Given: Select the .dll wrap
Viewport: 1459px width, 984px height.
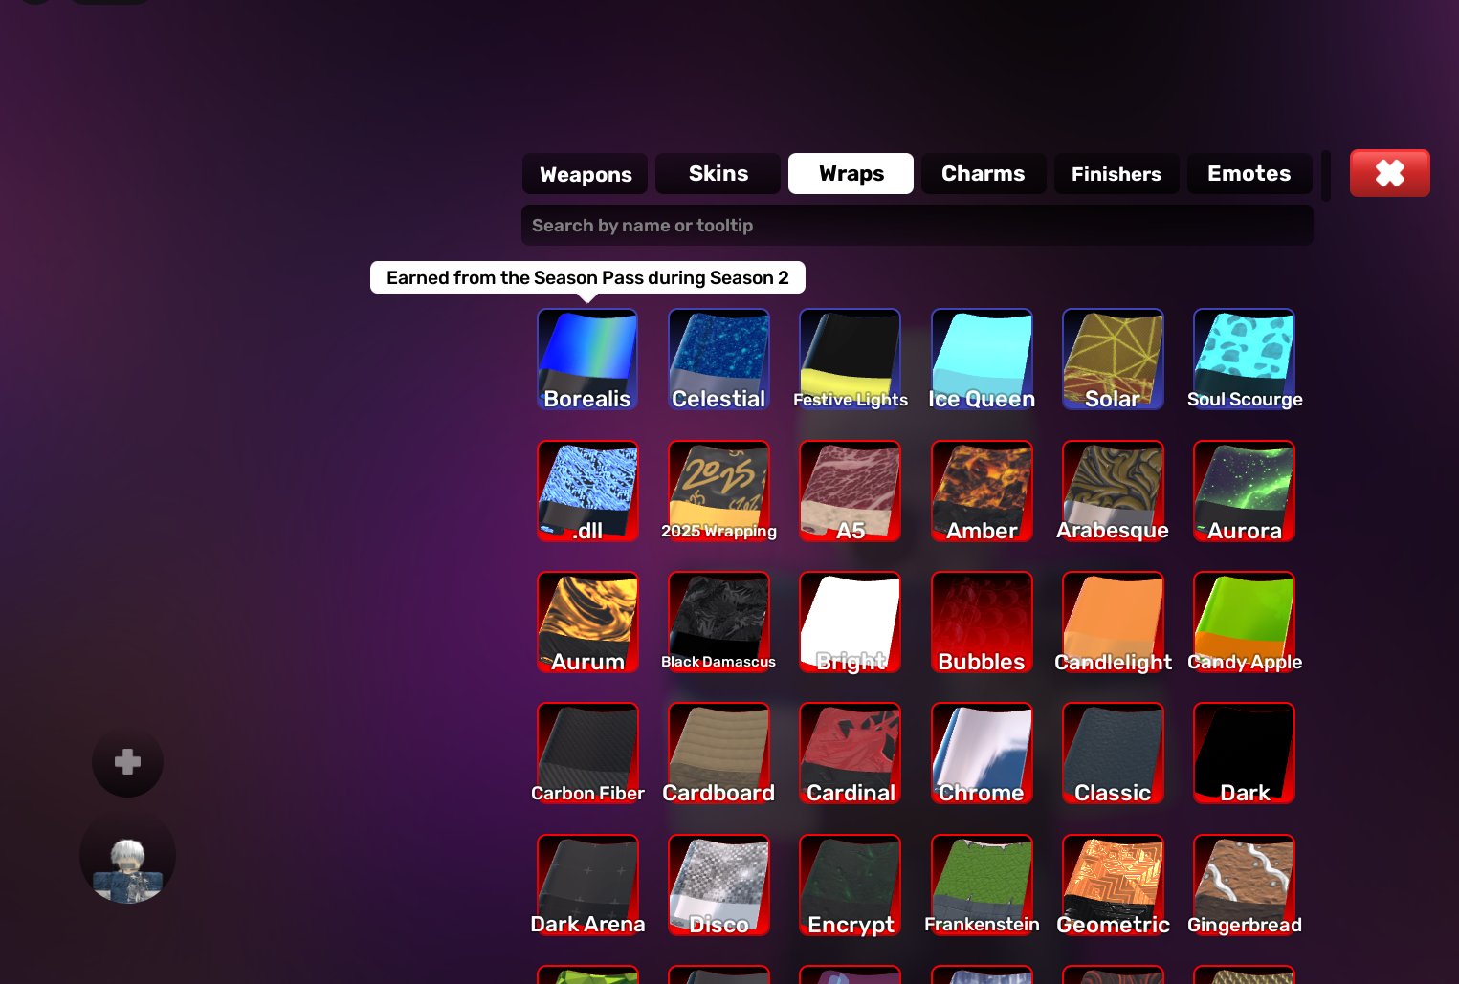Looking at the screenshot, I should (587, 491).
